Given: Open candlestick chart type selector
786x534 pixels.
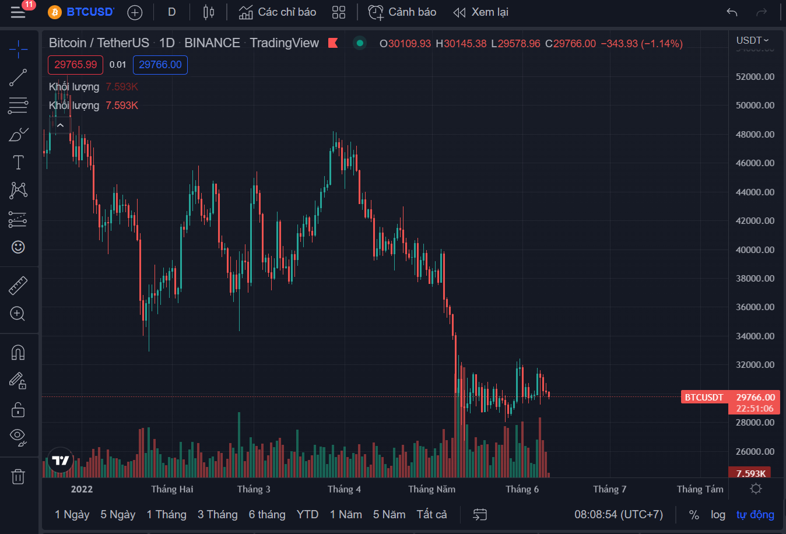Looking at the screenshot, I should pyautogui.click(x=209, y=12).
